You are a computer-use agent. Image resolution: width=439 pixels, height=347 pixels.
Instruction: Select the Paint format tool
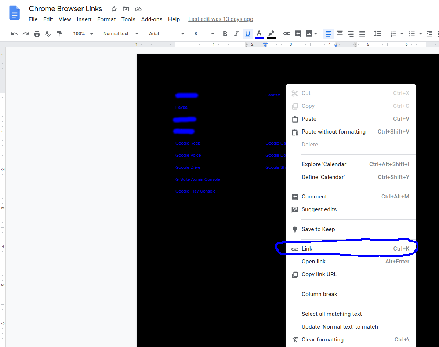59,34
